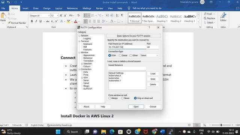The height and width of the screenshot is (135, 240).
Task: Click Load button for saved sessions
Action: pos(153,73)
